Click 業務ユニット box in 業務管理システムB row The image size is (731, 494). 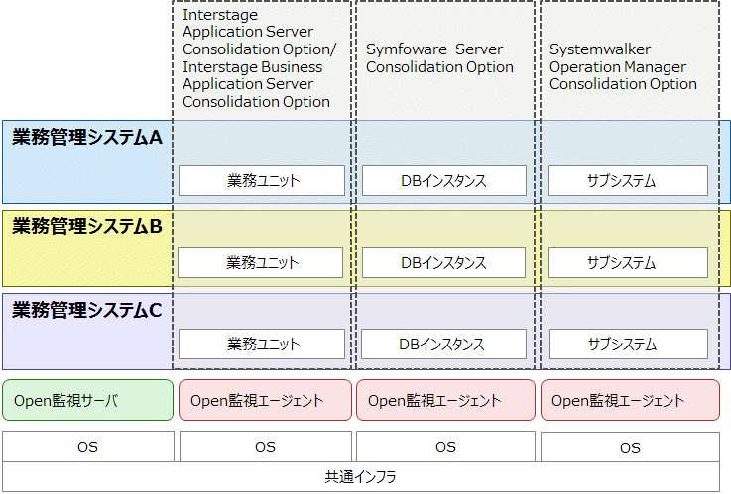pos(260,262)
